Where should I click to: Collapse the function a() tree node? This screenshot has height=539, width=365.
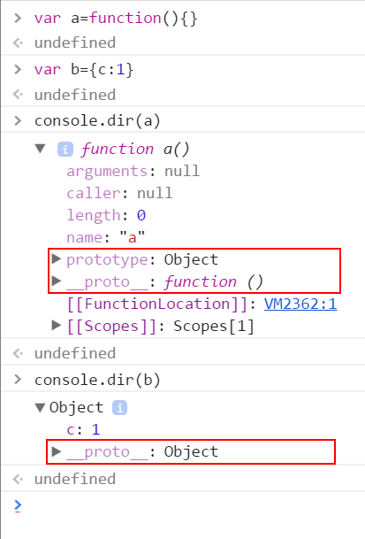coord(41,149)
